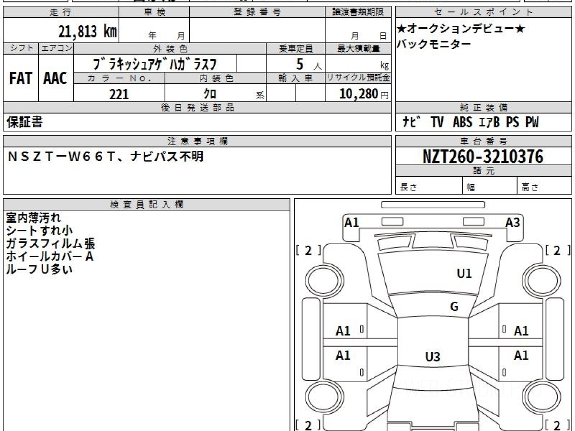Click the kg unit in the load cell
The height and width of the screenshot is (431, 575).
click(384, 67)
